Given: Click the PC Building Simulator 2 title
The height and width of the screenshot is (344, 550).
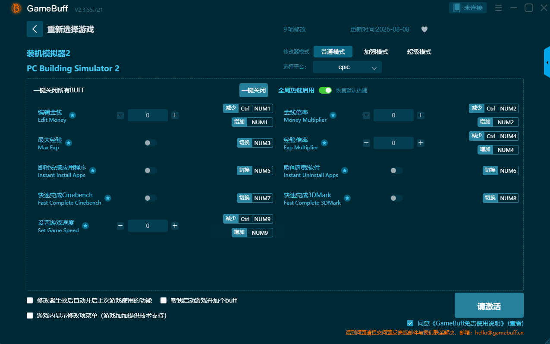Looking at the screenshot, I should 73,68.
